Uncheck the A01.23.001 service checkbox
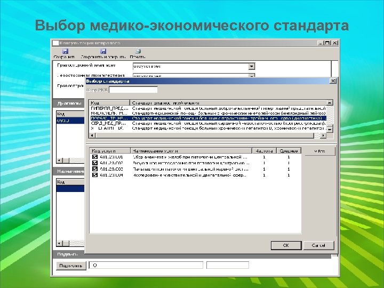This screenshot has width=384, height=288. click(x=95, y=157)
